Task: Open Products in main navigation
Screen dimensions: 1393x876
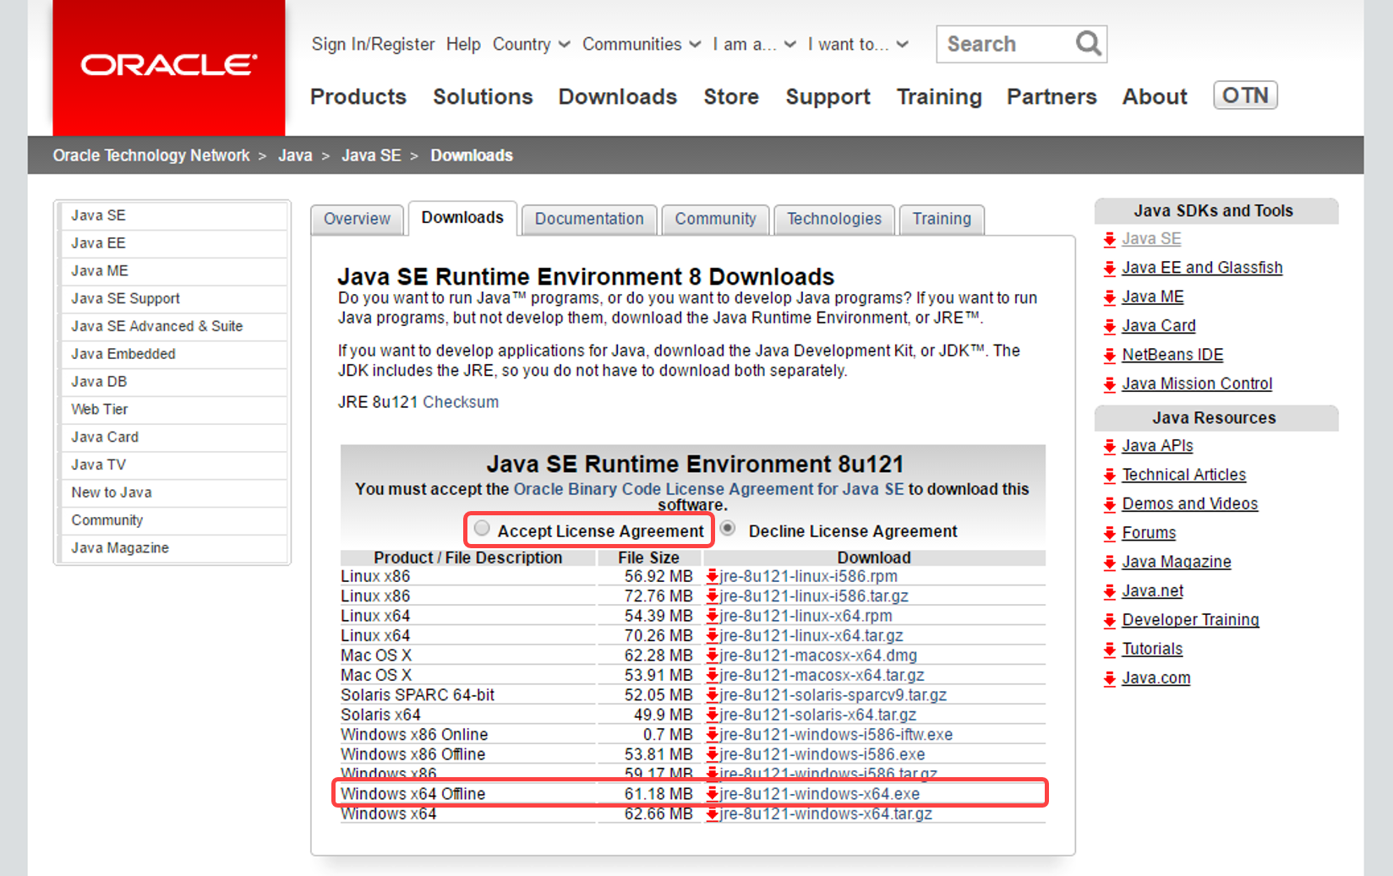Action: click(x=358, y=96)
